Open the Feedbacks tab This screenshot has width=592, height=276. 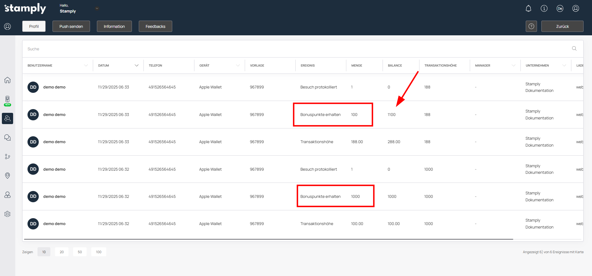pos(155,26)
